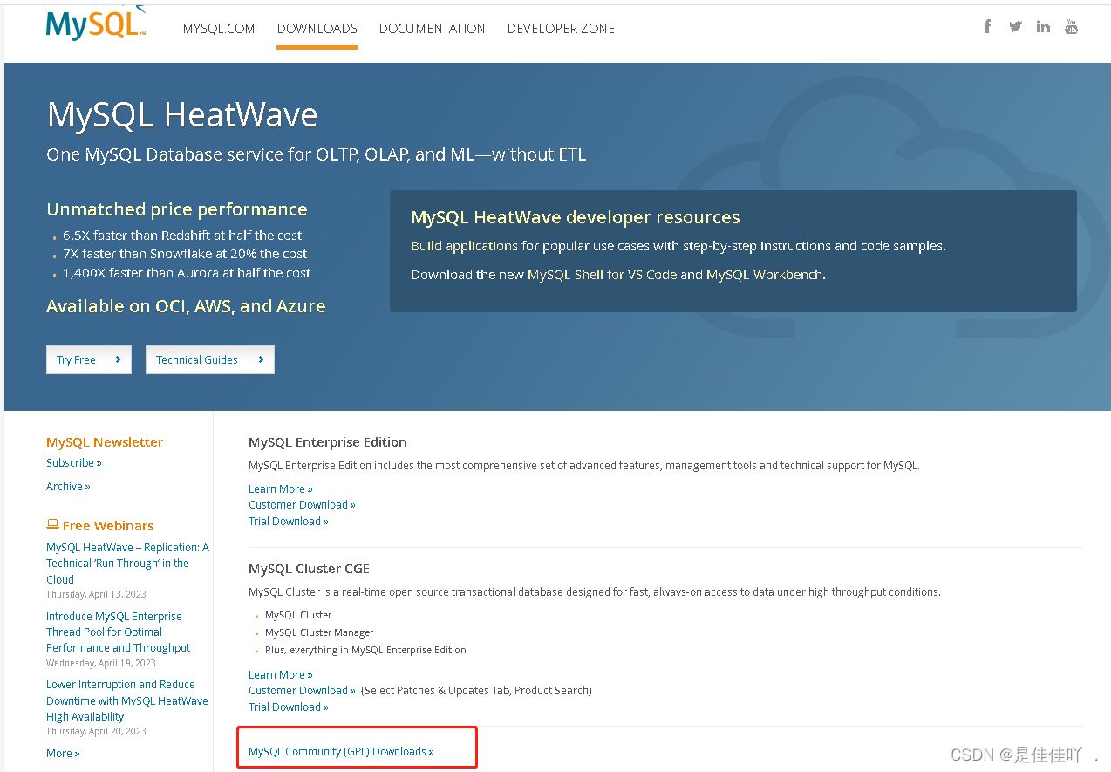Click Customer Download under Enterprise Edition
The image size is (1111, 772).
pyautogui.click(x=302, y=505)
